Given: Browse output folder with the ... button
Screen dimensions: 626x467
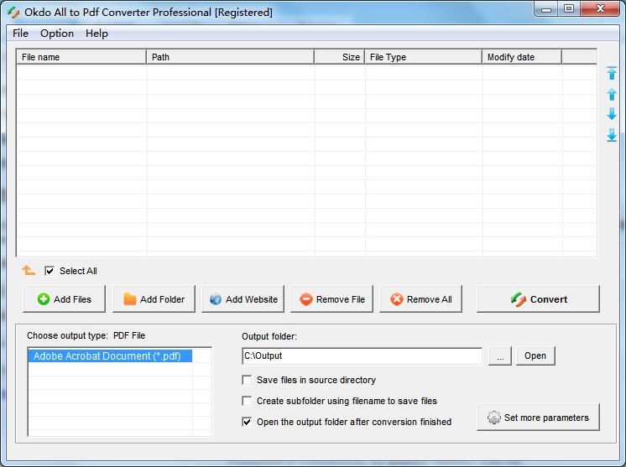Looking at the screenshot, I should click(x=500, y=355).
